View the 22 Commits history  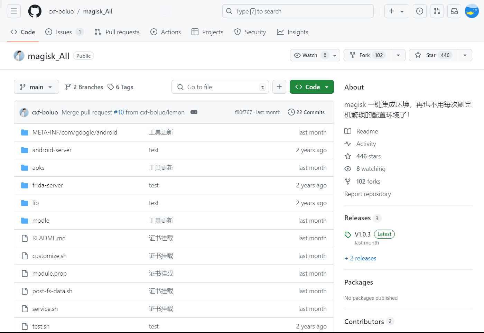click(x=306, y=112)
